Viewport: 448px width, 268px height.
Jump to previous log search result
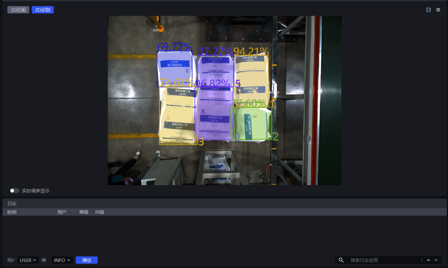tap(428, 260)
